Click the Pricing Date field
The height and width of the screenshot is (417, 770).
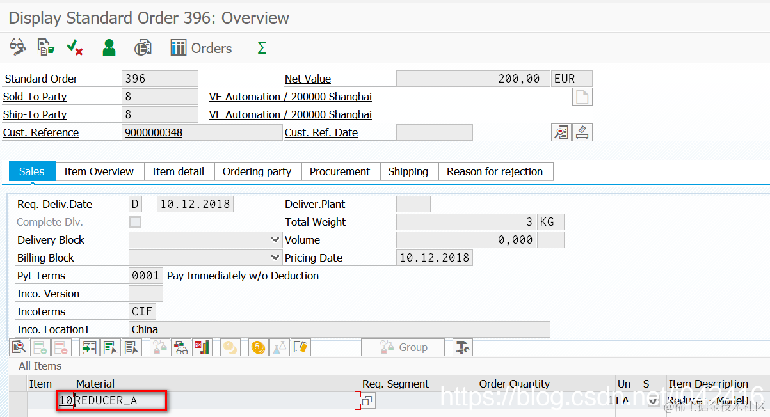click(435, 258)
